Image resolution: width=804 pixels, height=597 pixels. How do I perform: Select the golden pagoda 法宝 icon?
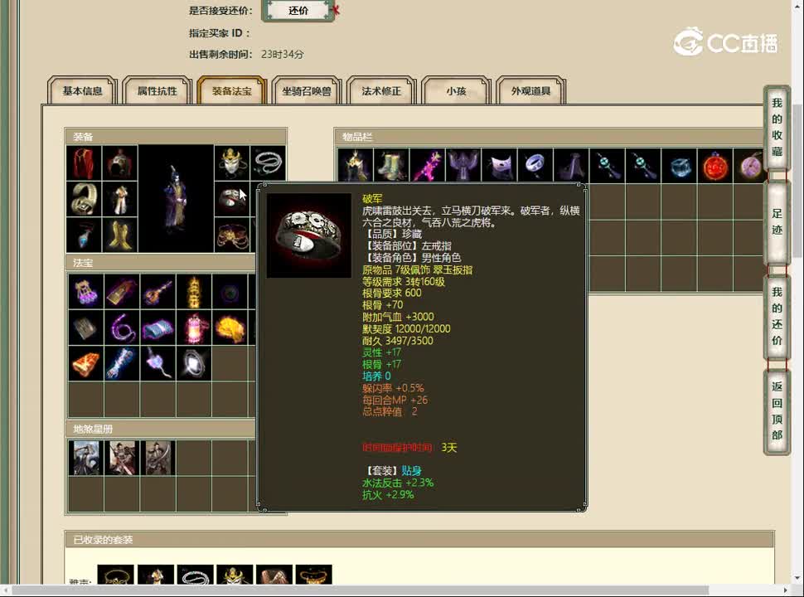(x=194, y=291)
